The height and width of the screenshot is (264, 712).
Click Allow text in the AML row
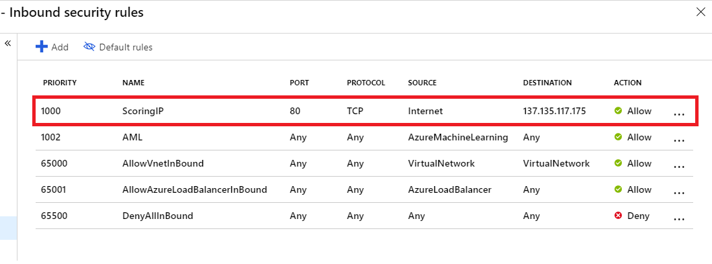coord(639,138)
